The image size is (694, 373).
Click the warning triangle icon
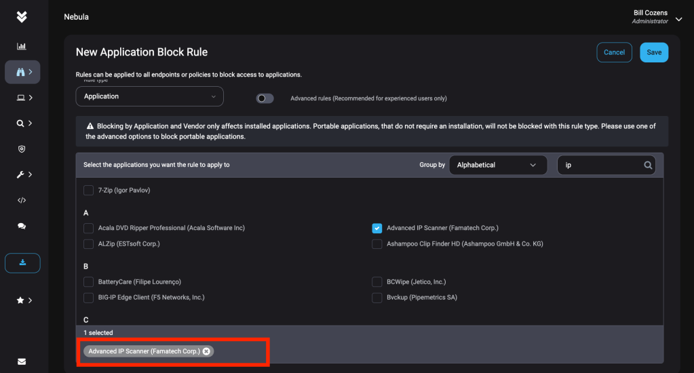[x=90, y=126]
